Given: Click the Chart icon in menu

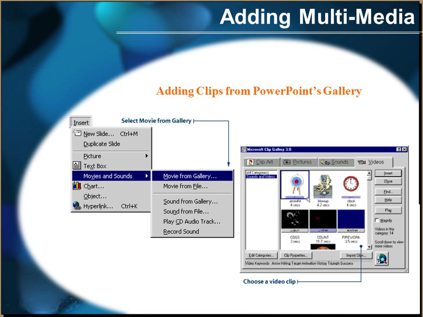Looking at the screenshot, I should (x=77, y=186).
